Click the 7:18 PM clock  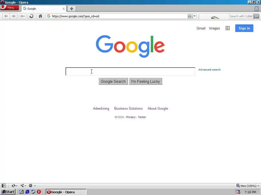250,192
